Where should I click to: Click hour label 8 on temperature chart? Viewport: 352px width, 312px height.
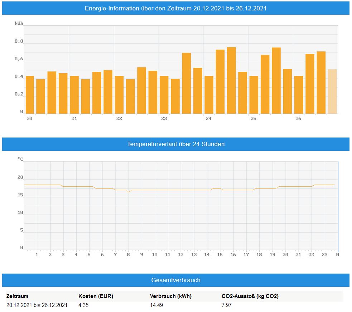click(x=129, y=254)
